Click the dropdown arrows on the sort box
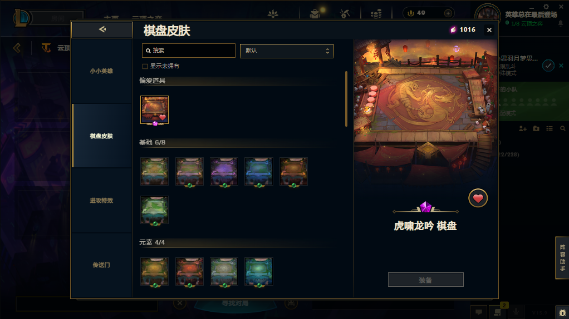 (x=327, y=51)
